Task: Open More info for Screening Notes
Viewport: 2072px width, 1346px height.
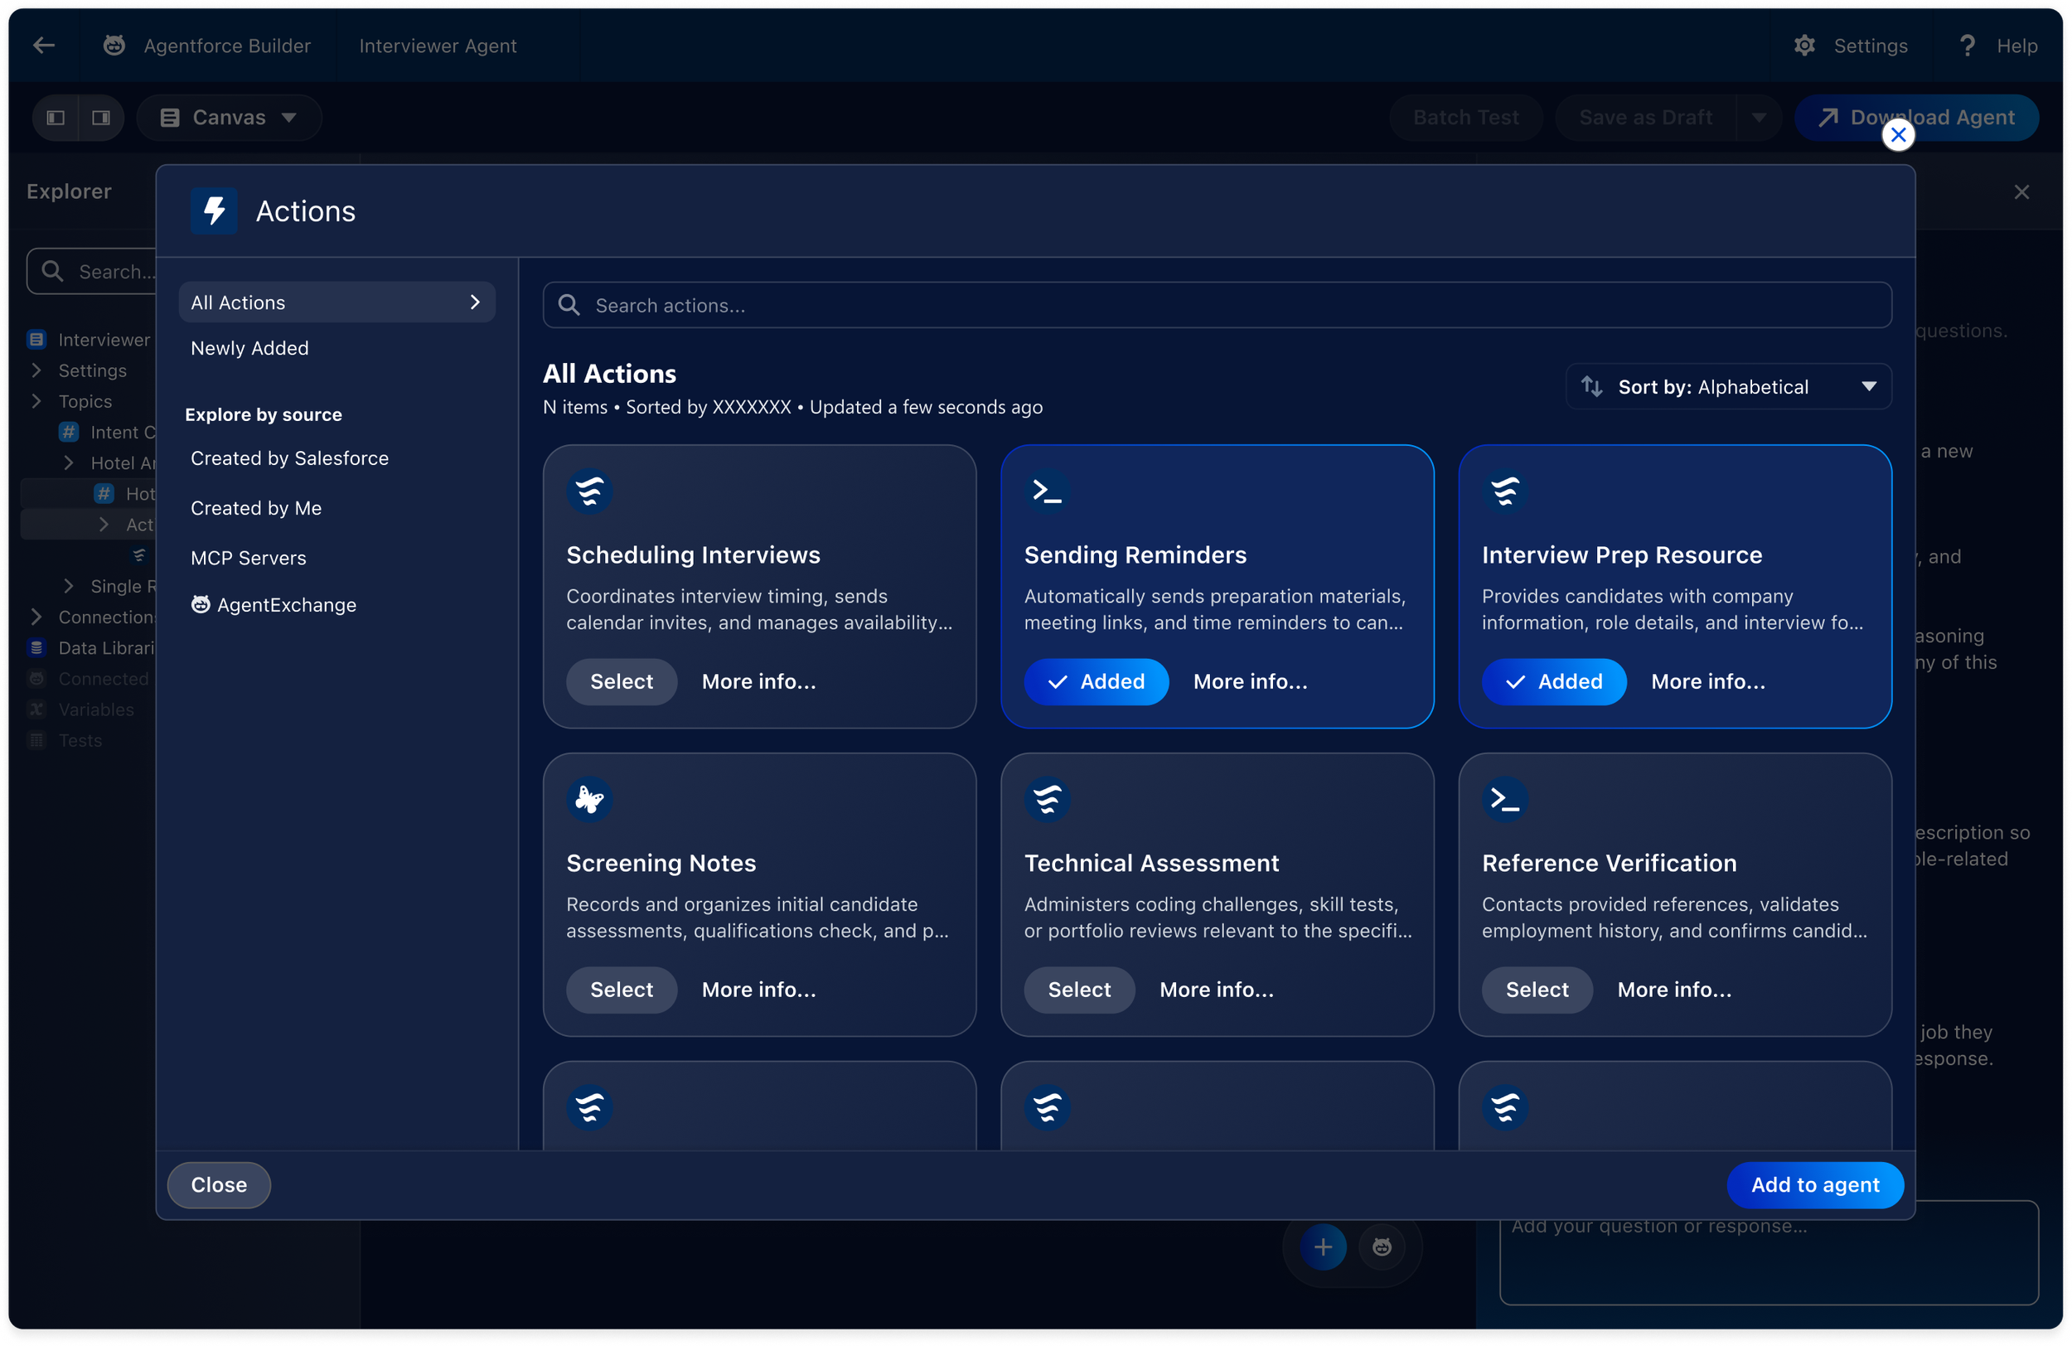Action: point(759,989)
